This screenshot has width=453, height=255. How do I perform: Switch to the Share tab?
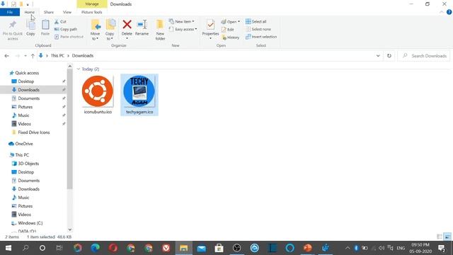click(x=49, y=12)
